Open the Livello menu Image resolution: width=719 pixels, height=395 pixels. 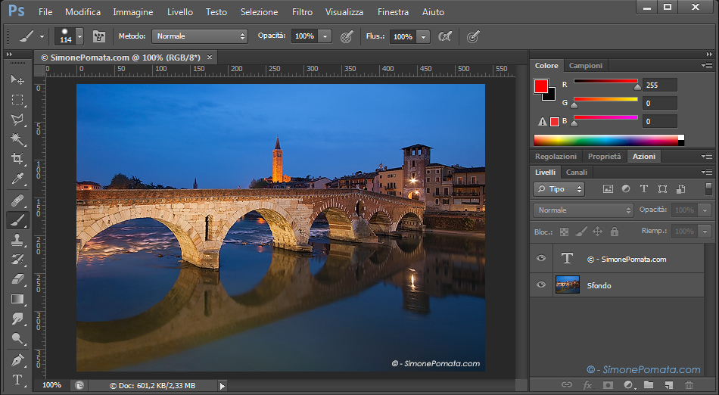tap(180, 12)
